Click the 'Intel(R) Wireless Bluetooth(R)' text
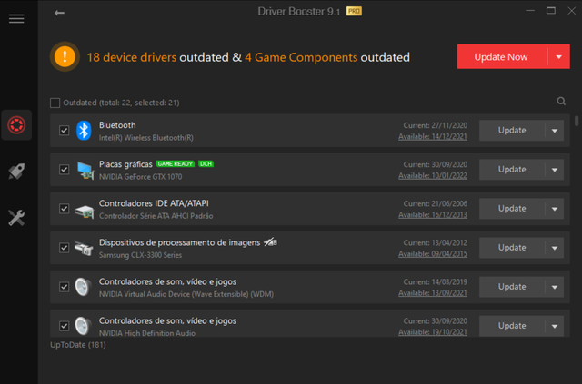The height and width of the screenshot is (384, 582). pos(146,138)
